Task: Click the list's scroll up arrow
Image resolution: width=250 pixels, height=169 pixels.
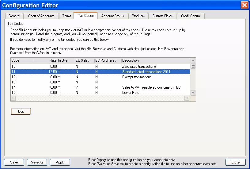Action: [x=193, y=60]
